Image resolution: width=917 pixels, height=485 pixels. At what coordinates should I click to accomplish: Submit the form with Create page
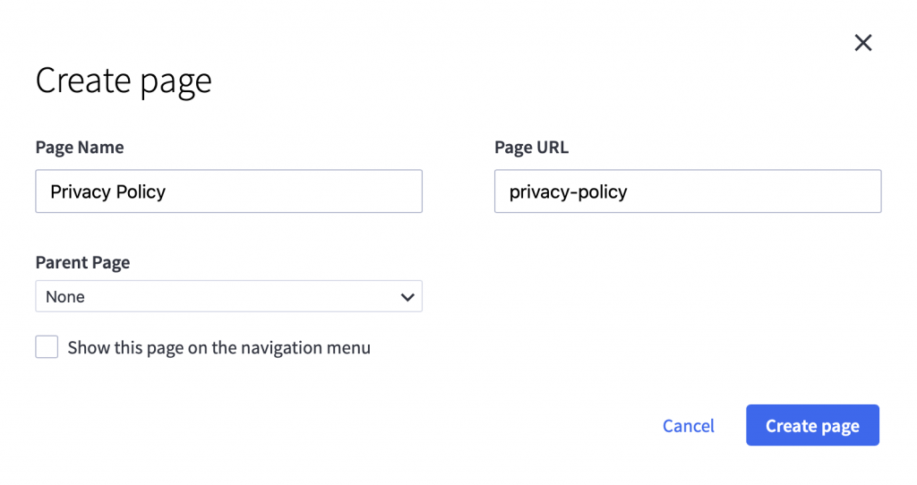(x=812, y=426)
